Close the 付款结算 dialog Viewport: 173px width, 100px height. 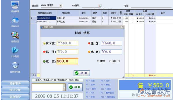[123, 27]
